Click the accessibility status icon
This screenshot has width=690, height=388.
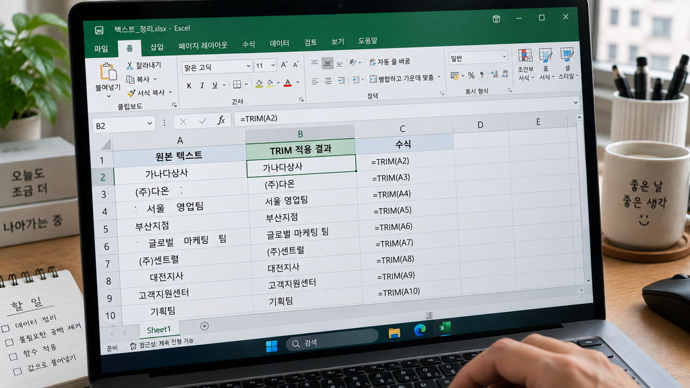click(x=133, y=346)
